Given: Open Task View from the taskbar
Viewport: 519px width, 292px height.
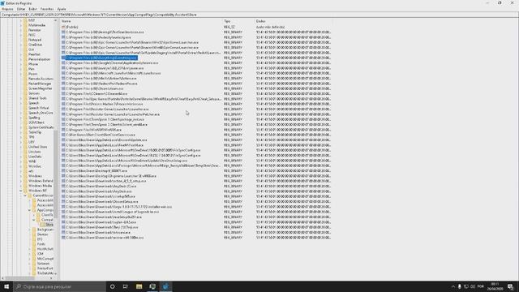Looking at the screenshot, I should click(126, 286).
